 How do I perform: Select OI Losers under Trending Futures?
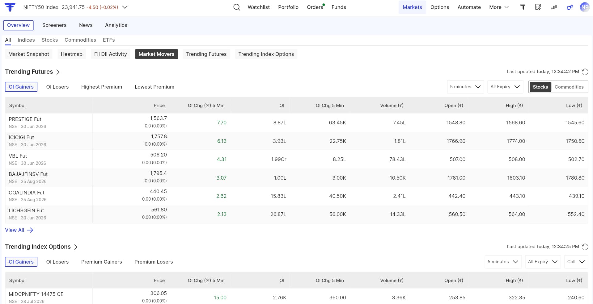pos(57,87)
